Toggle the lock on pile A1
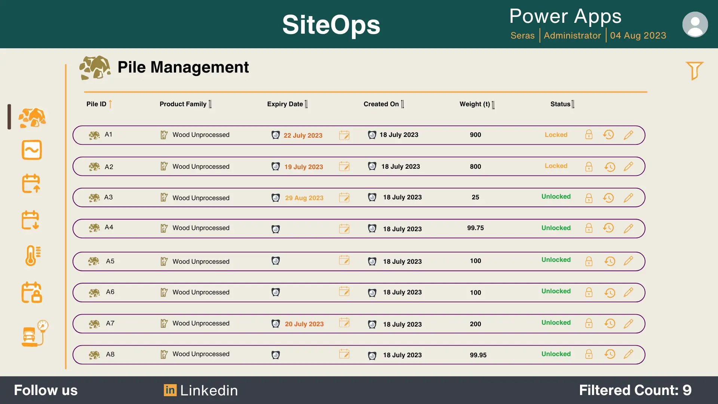Screen dimensions: 718x404 coord(589,135)
